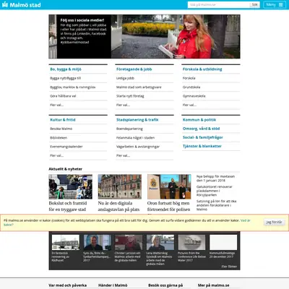289x289 pixels.
Task: Click the Malmö stad logo
Action: pyautogui.click(x=22, y=5)
